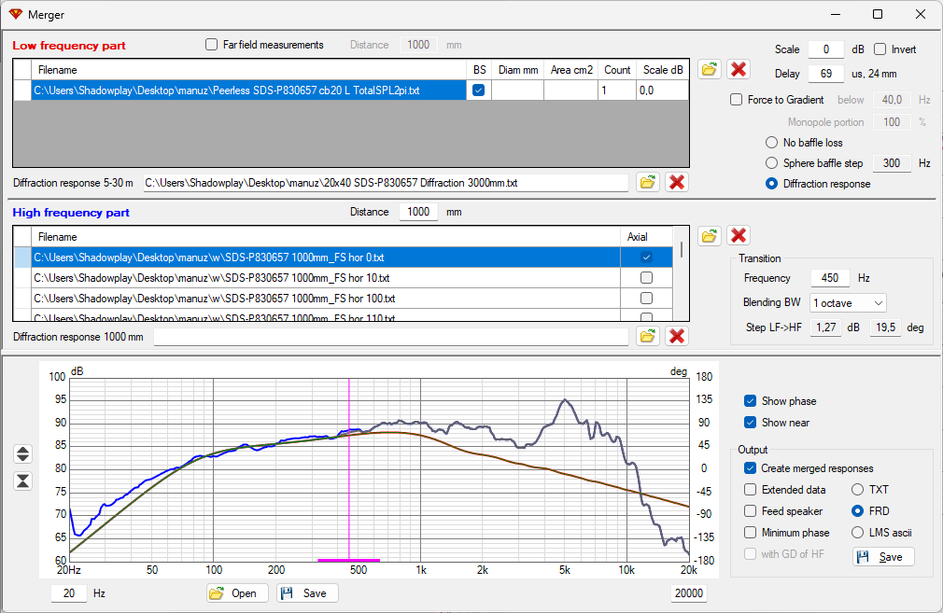Click Save in Output group
This screenshot has height=613, width=943.
pyautogui.click(x=883, y=557)
